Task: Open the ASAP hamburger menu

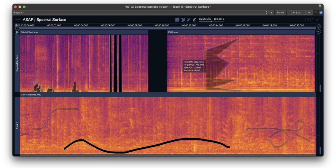Action: (x=18, y=20)
